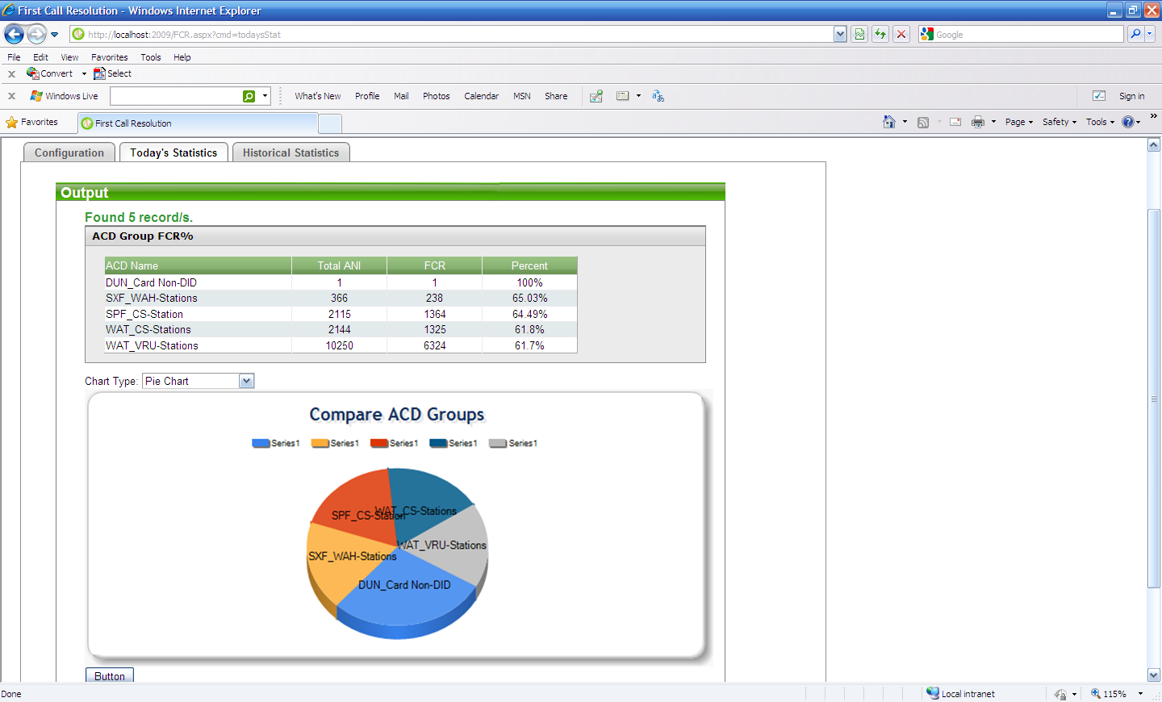
Task: Click the blue Series1 legend swatch
Action: [x=261, y=443]
